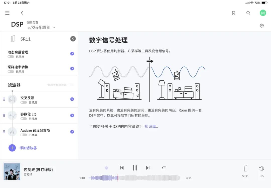The height and width of the screenshot is (188, 271).
Task: Grab the drag handle for Audeze 预设配置项
Action: [x=4, y=132]
